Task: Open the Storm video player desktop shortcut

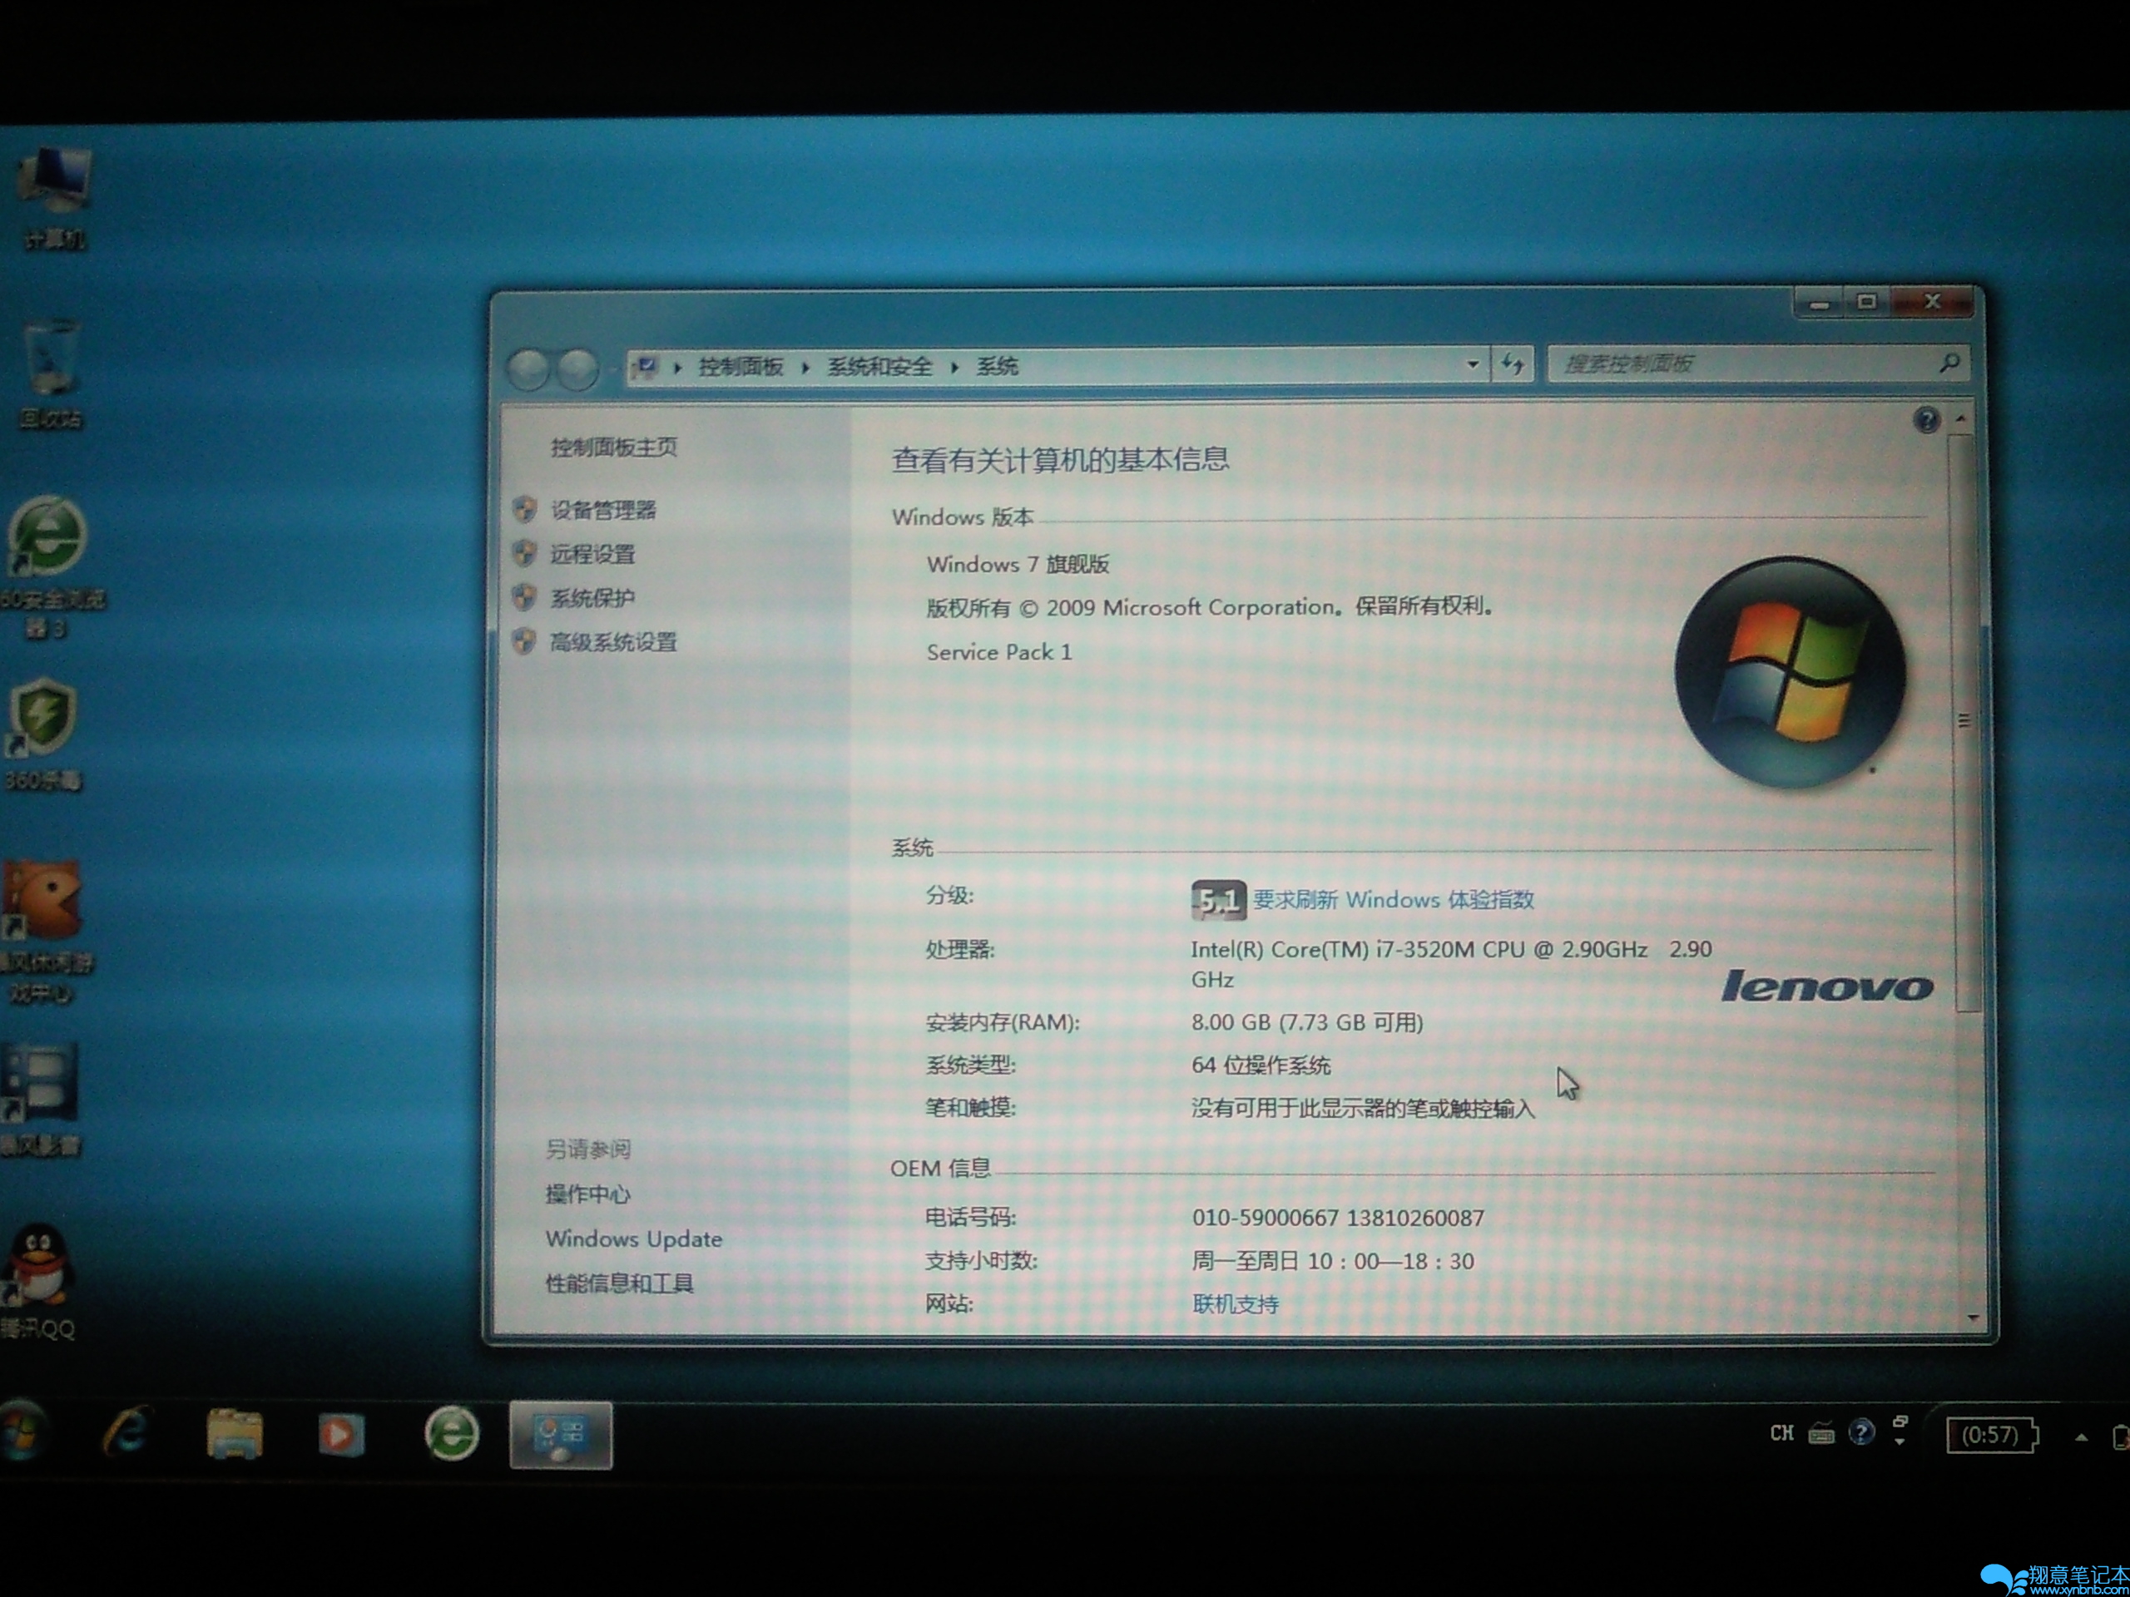Action: point(41,1100)
